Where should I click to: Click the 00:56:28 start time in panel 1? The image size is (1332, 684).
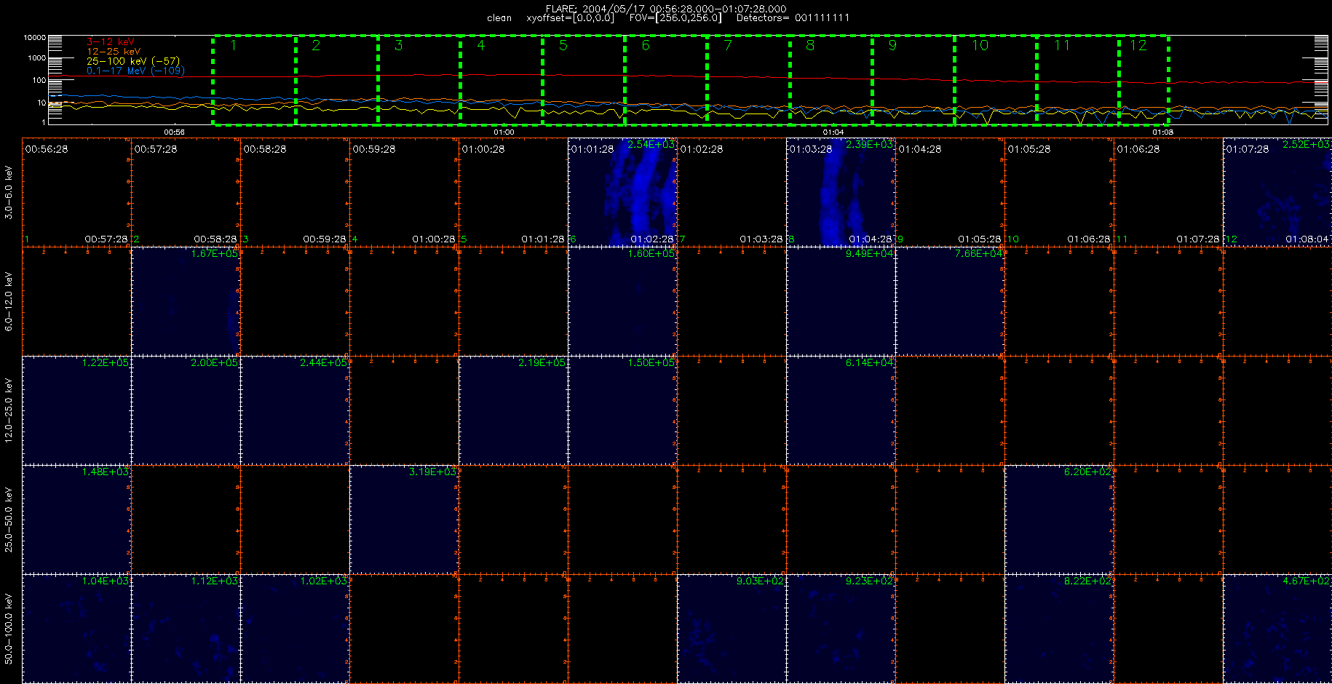pos(47,149)
